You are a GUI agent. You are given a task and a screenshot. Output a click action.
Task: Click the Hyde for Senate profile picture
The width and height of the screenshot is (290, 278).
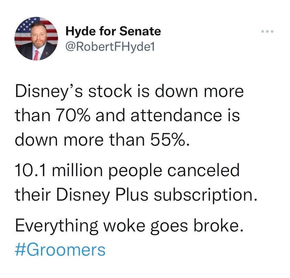(36, 39)
